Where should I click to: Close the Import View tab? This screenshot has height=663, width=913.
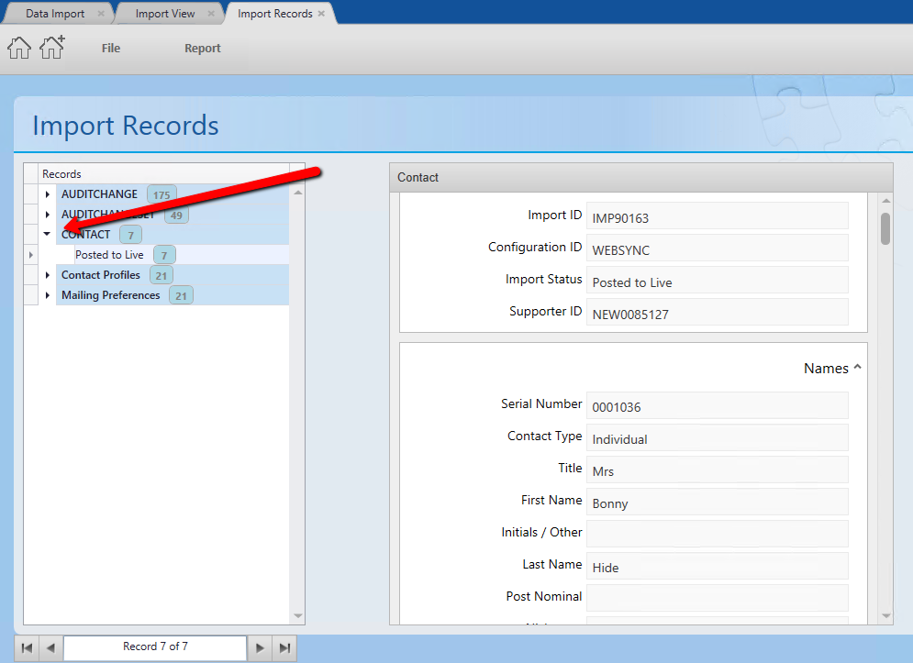pyautogui.click(x=211, y=14)
